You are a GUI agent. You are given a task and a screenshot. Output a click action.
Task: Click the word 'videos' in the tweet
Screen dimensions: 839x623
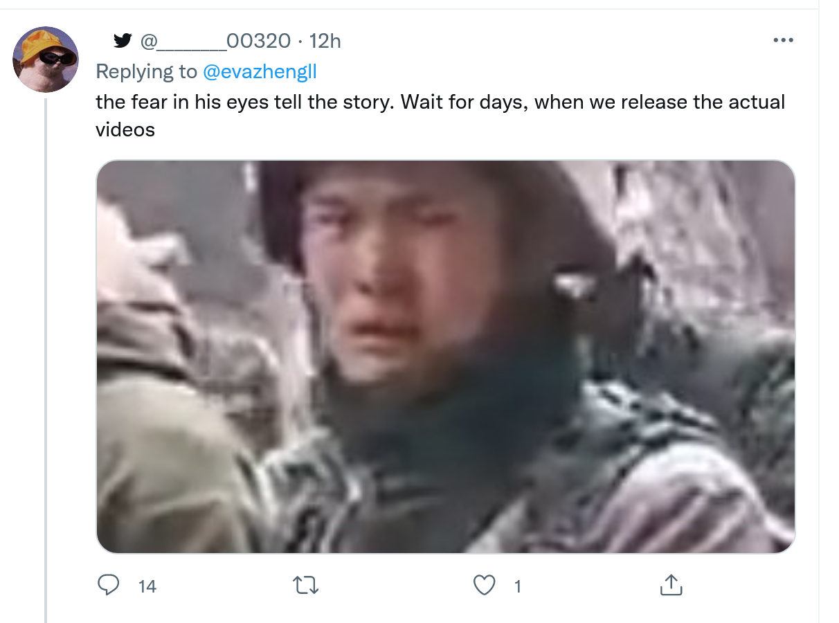click(x=125, y=129)
